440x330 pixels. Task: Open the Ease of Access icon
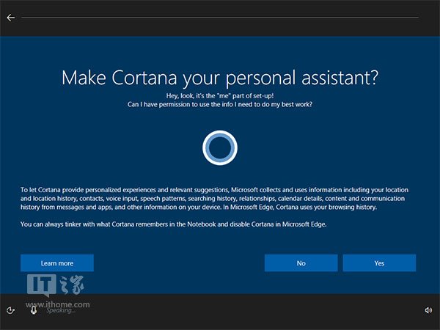pos(10,310)
